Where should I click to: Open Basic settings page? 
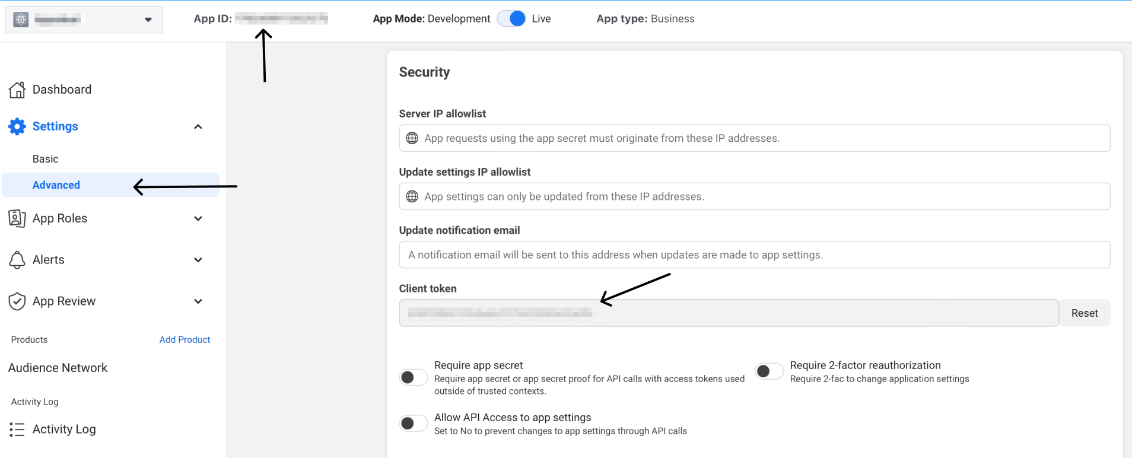(x=46, y=159)
